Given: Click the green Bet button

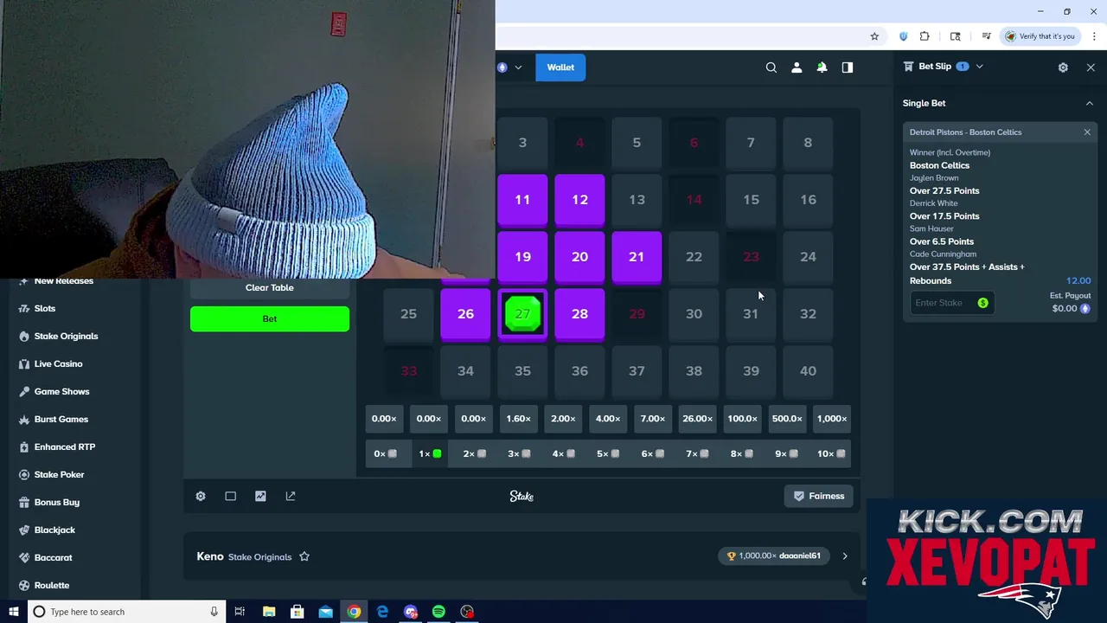Looking at the screenshot, I should point(270,318).
